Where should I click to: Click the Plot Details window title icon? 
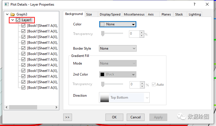(7, 5)
